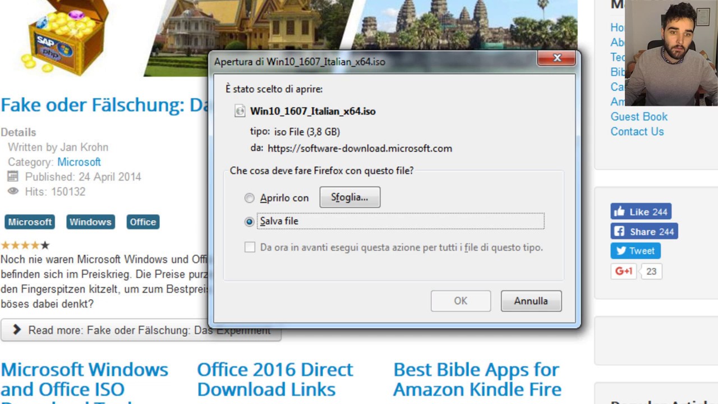Select the 'Salva file' radio button

[249, 222]
